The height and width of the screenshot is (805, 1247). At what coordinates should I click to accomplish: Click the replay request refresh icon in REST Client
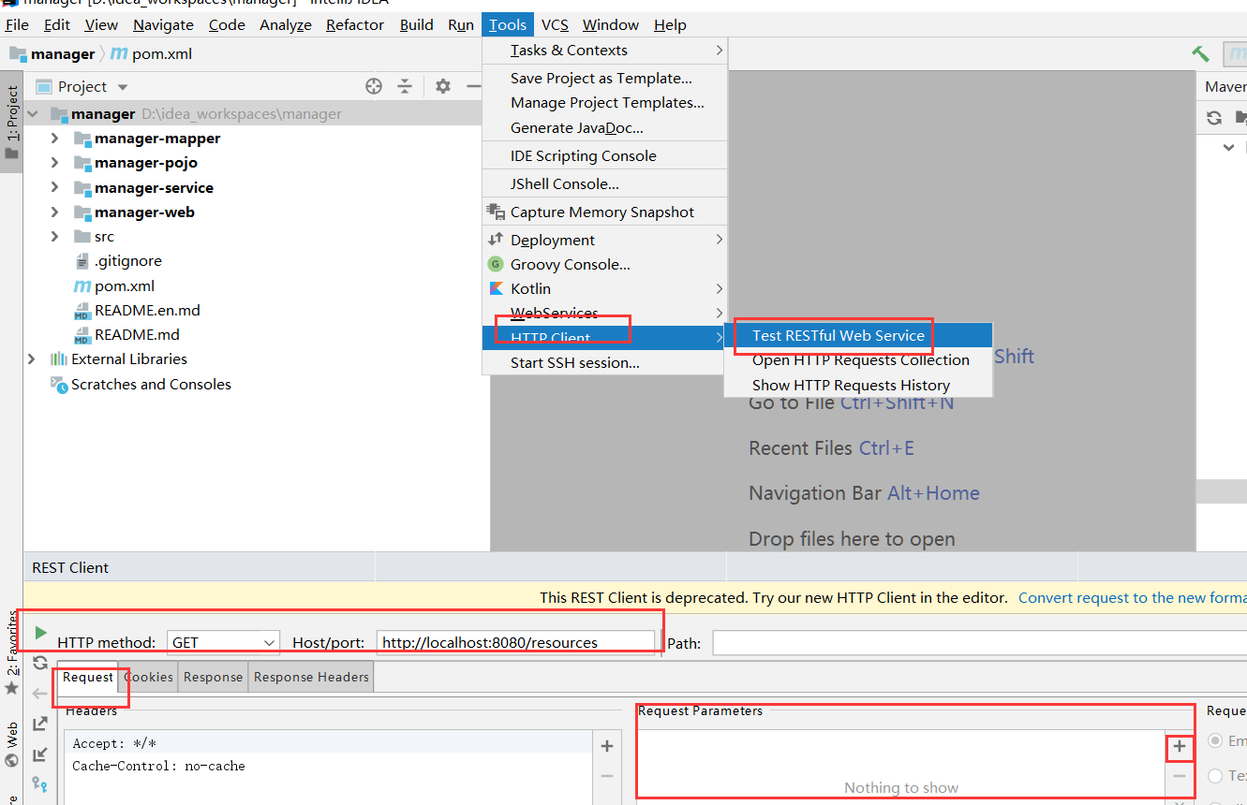pyautogui.click(x=40, y=663)
